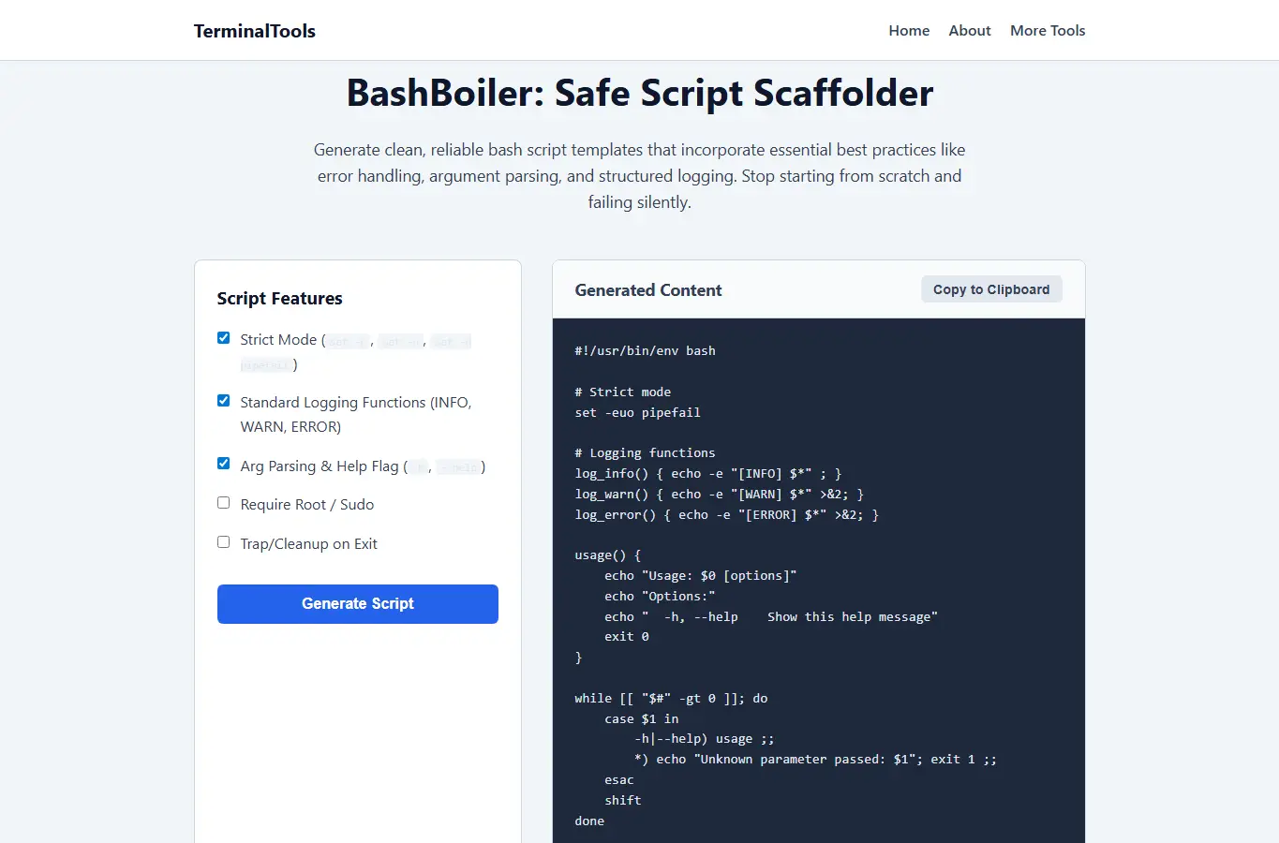1279x843 pixels.
Task: Enable Require Root / Sudo checkbox
Action: (x=223, y=503)
